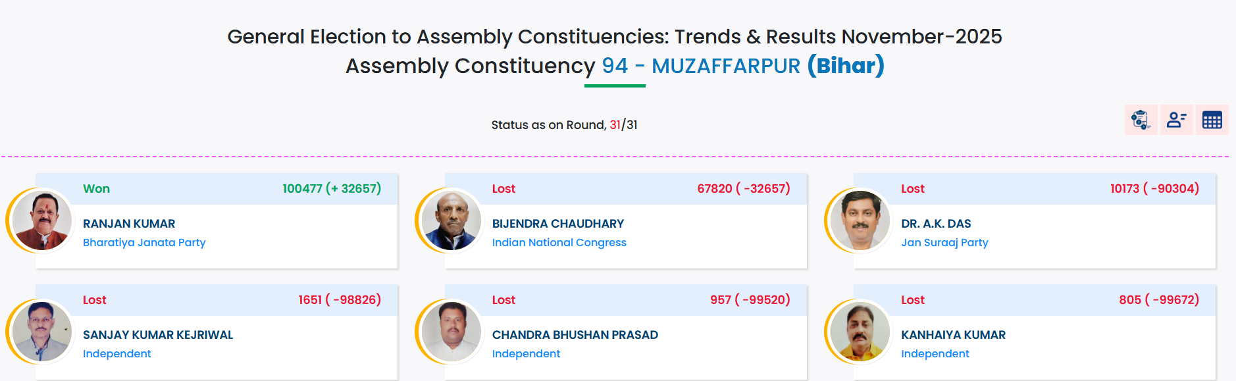1236x381 pixels.
Task: Click the BIJENDRA CHAUDHARY name
Action: point(558,224)
